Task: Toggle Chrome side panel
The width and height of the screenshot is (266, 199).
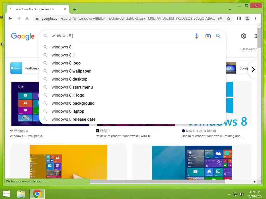Action: pos(239,18)
